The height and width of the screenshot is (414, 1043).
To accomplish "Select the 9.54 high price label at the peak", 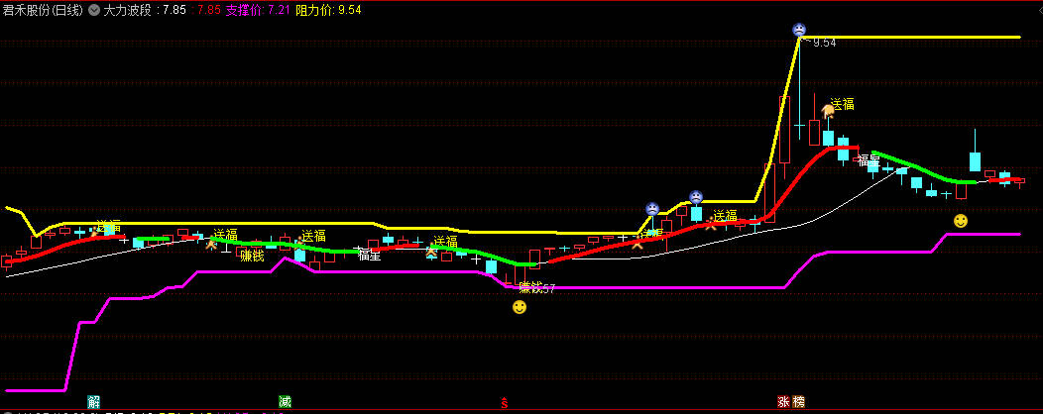I will pos(824,43).
